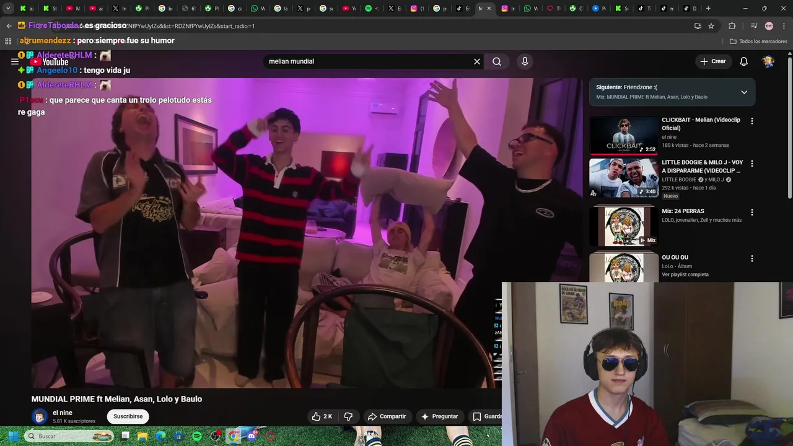
Task: Play the CLICKBAIT - Melian thumbnail
Action: coord(623,136)
